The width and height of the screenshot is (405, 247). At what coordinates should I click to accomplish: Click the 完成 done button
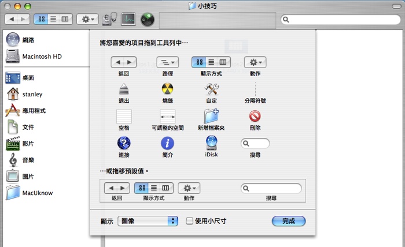[x=289, y=221]
